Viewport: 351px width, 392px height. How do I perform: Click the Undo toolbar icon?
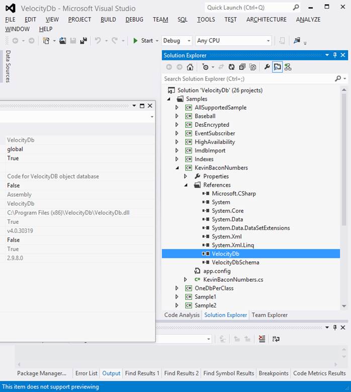(x=98, y=40)
